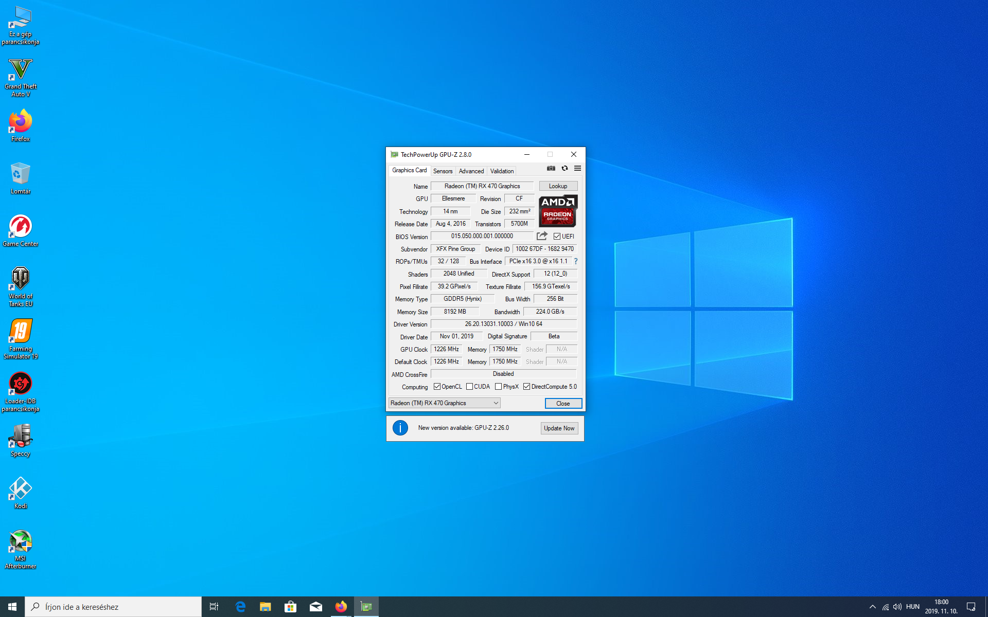Click the AMD CrossFire Disabled field
Viewport: 988px width, 617px height.
(x=503, y=374)
